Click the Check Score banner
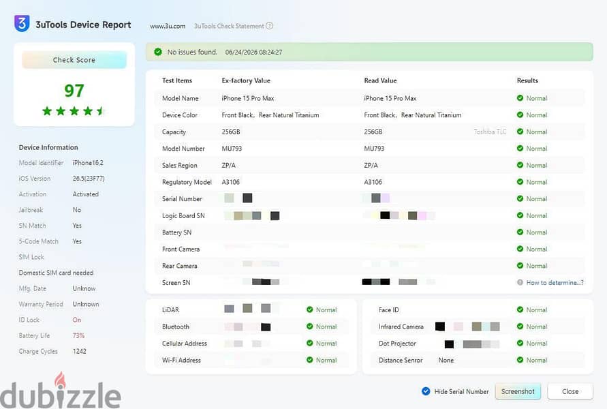This screenshot has height=409, width=607. (x=74, y=60)
